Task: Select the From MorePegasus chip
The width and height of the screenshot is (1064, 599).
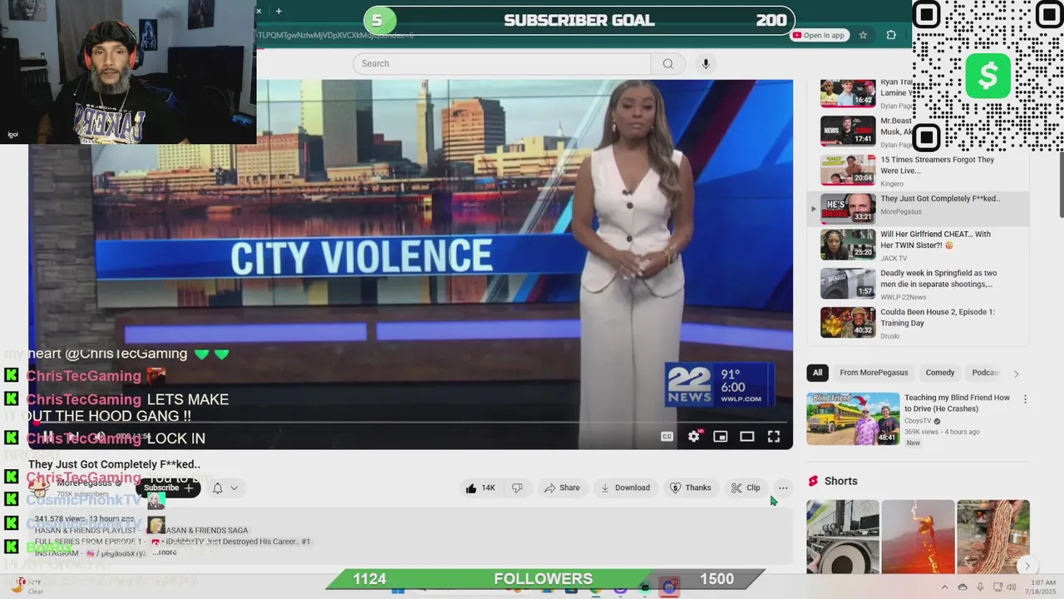Action: click(x=874, y=373)
